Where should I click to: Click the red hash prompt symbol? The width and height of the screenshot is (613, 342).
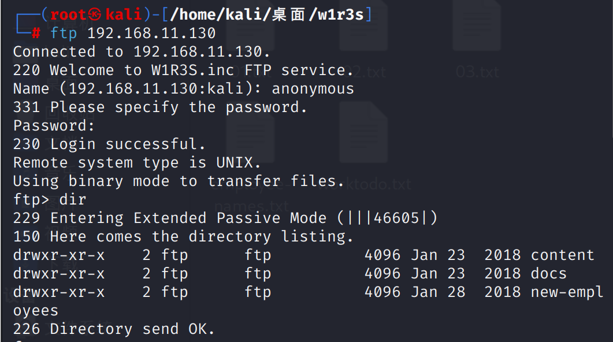click(x=36, y=34)
